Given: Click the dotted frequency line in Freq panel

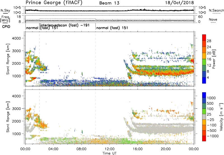Looking at the screenshot, I should 109,19.
